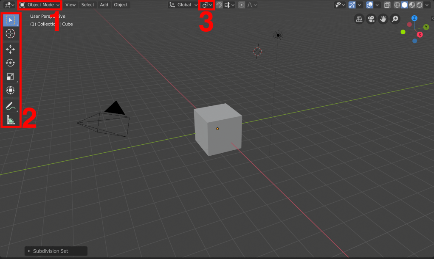Activate the Rotate tool
The height and width of the screenshot is (259, 434).
point(11,63)
